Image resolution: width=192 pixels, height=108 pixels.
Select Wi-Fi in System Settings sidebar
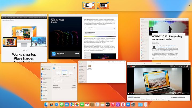point(46,73)
